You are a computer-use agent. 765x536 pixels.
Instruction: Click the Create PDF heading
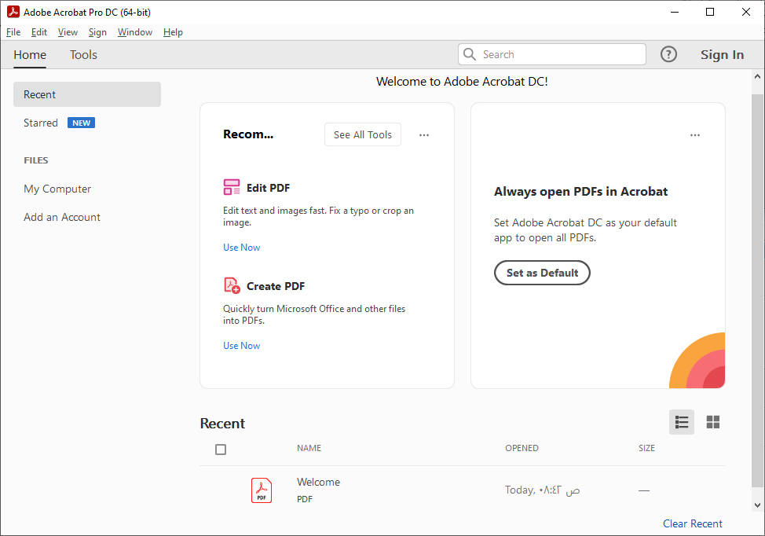tap(275, 286)
